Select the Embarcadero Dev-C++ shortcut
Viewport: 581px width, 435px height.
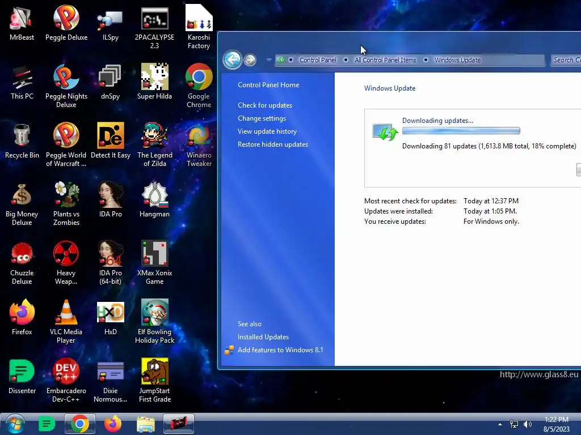(66, 381)
